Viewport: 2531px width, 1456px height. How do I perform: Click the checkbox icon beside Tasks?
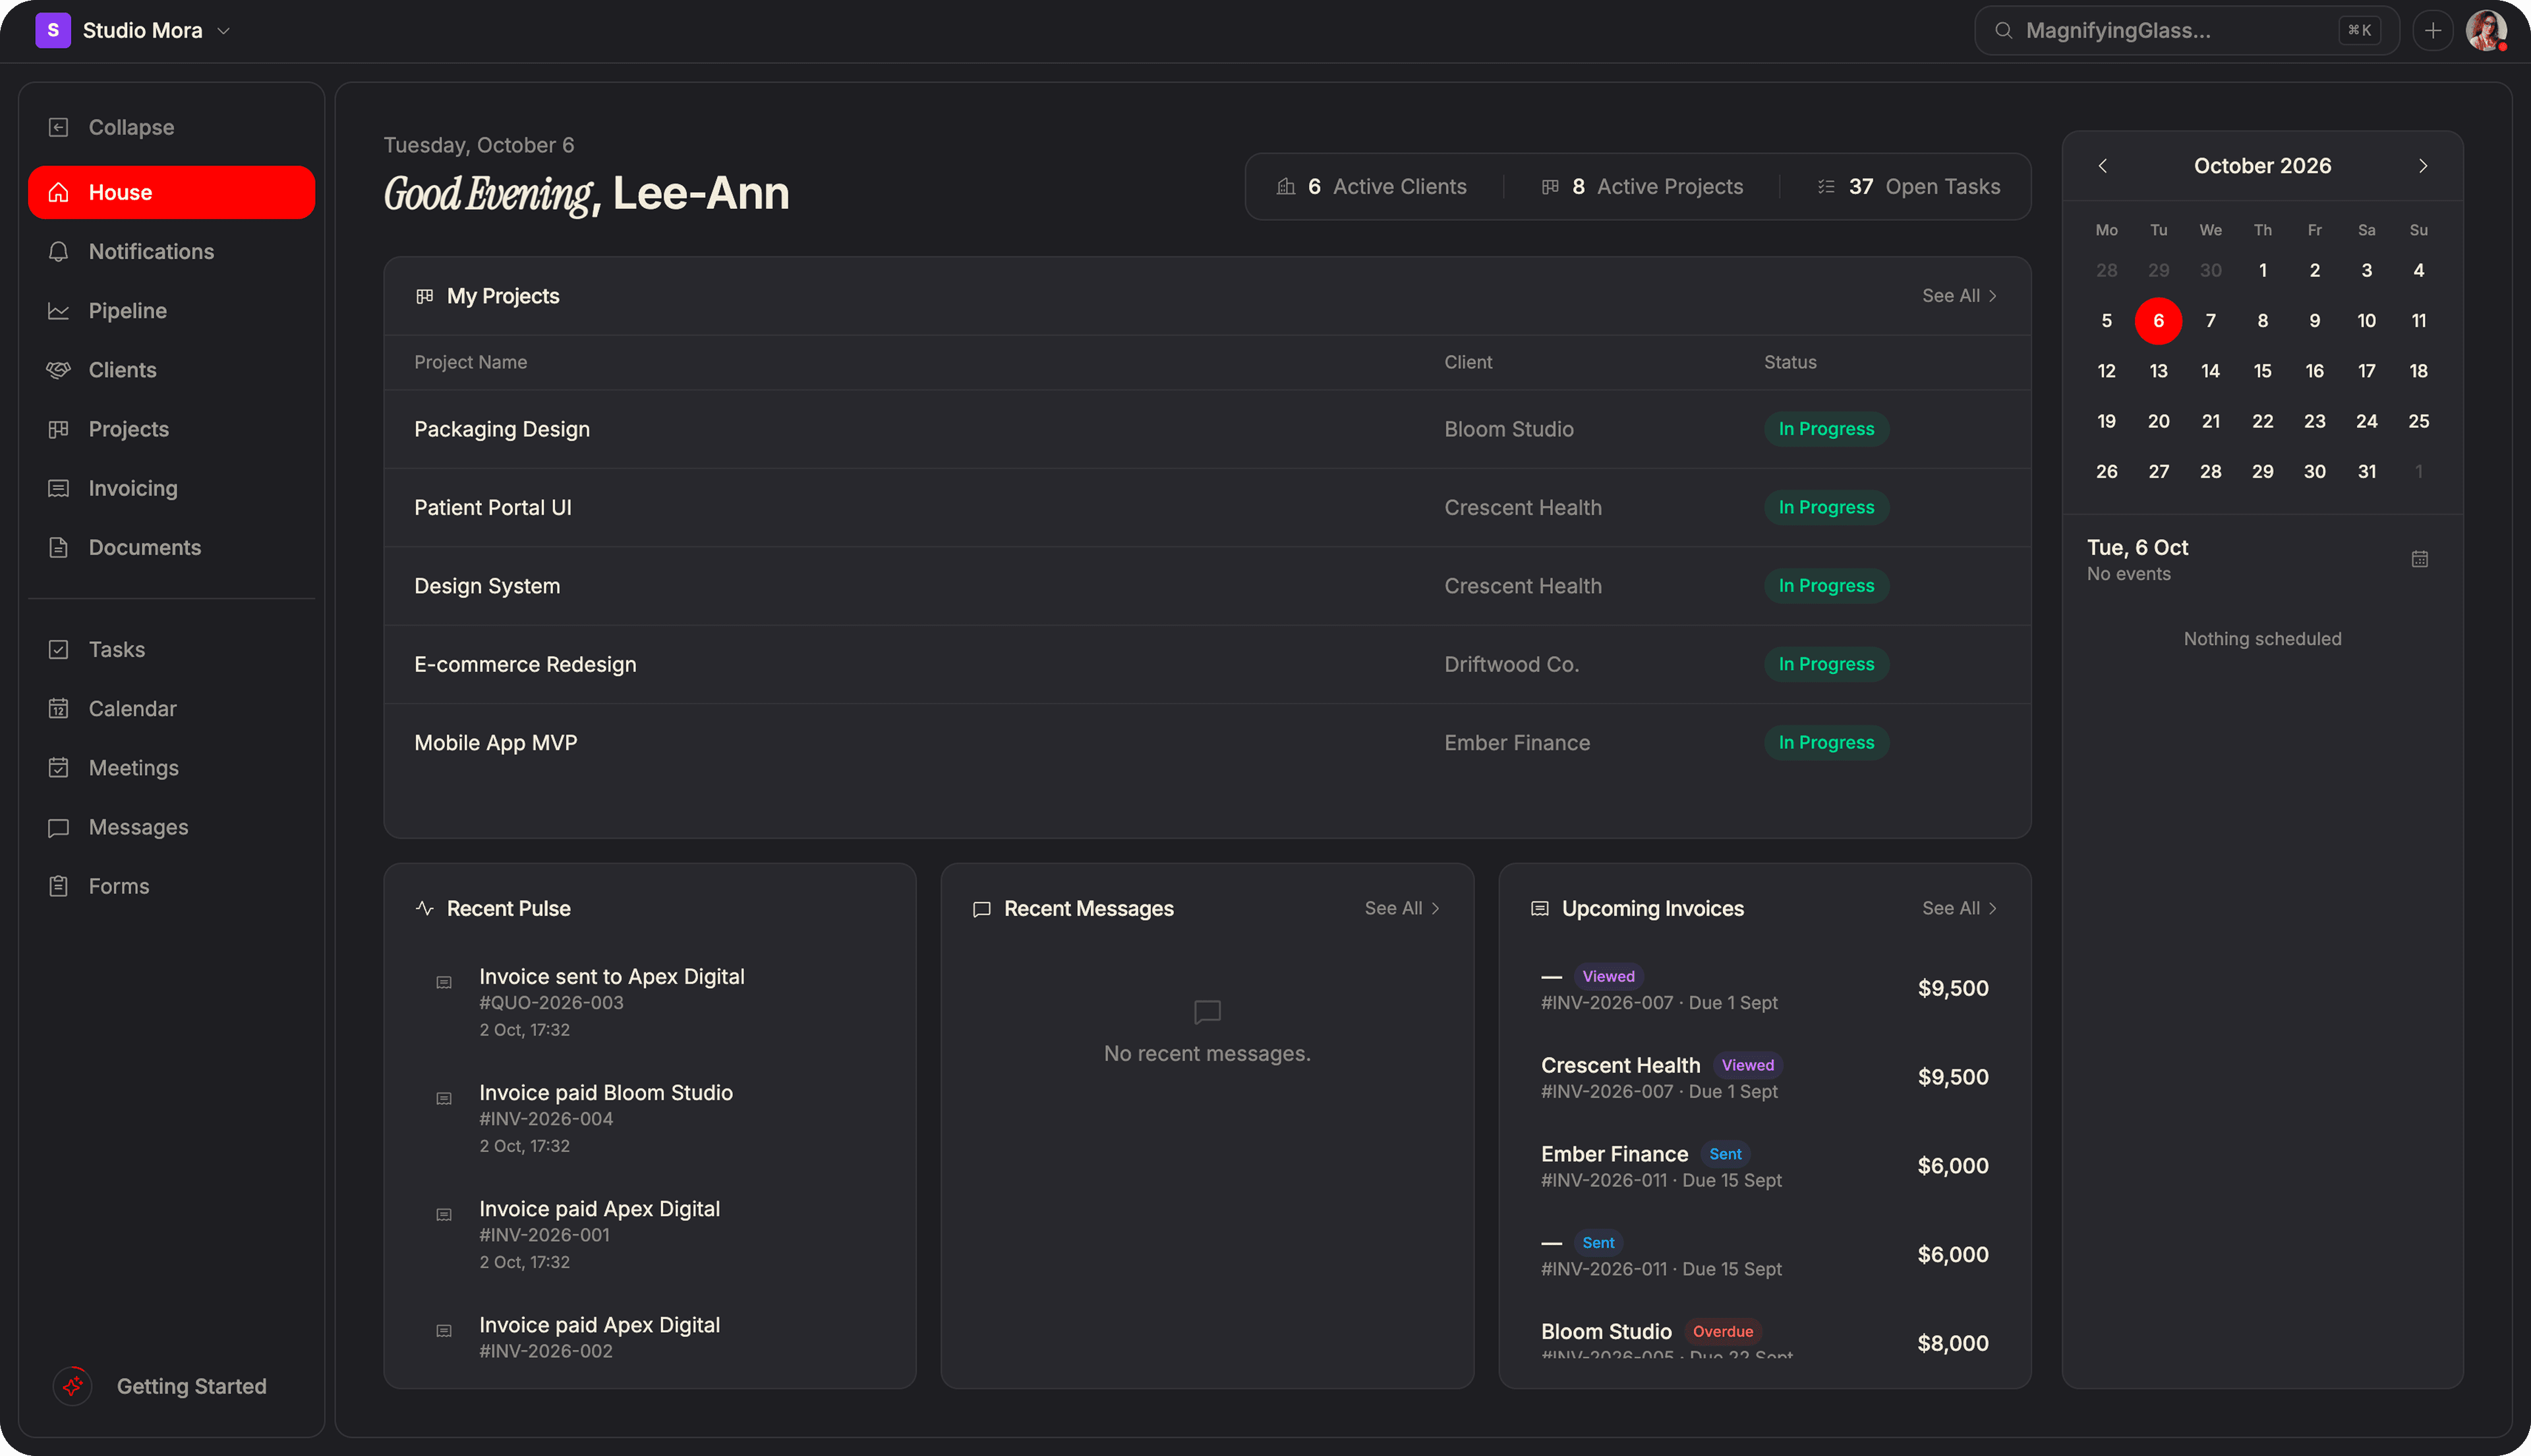tap(58, 649)
